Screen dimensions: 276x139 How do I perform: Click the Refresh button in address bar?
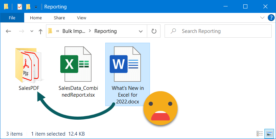click(154, 31)
